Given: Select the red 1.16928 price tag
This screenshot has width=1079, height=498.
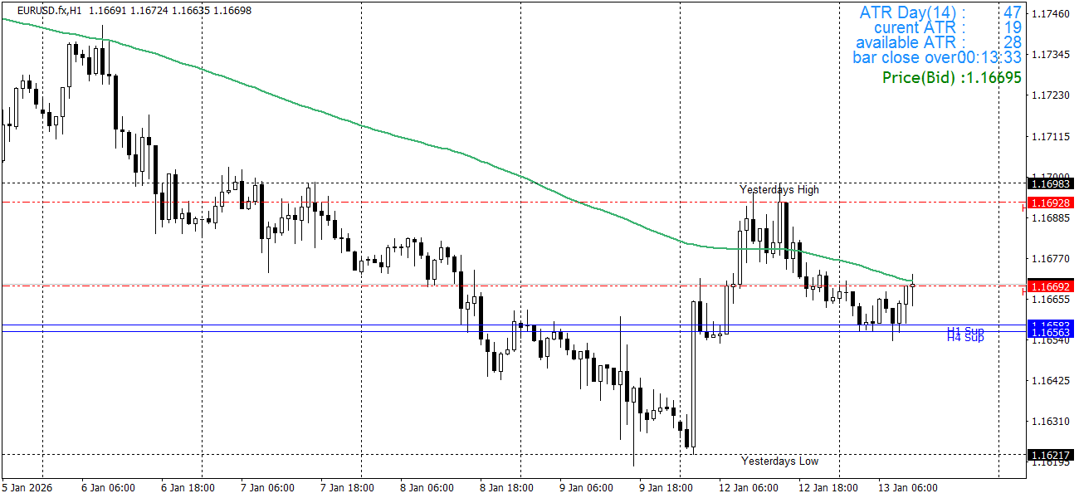Looking at the screenshot, I should tap(1051, 203).
